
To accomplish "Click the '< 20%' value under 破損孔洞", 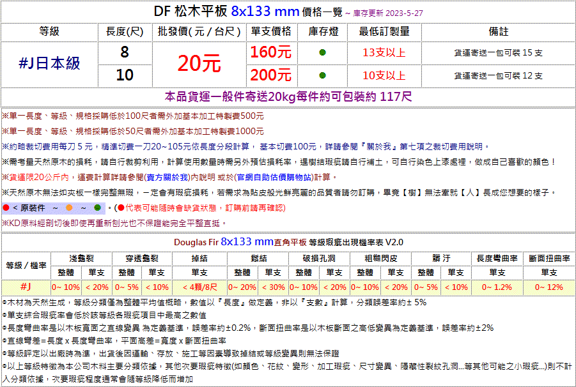I will (334, 287).
